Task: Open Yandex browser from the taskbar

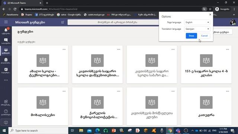Action: pyautogui.click(x=138, y=131)
